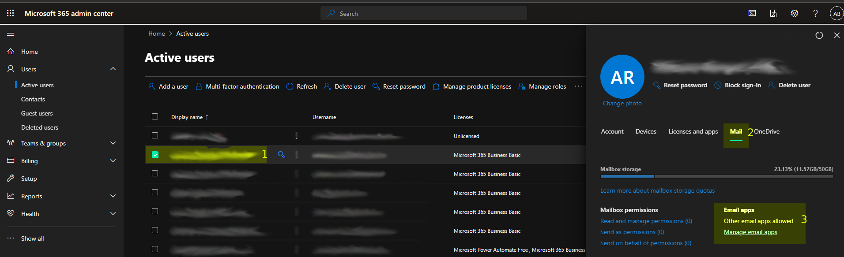Image resolution: width=844 pixels, height=257 pixels.
Task: Expand the Billing section chevron
Action: [x=113, y=160]
